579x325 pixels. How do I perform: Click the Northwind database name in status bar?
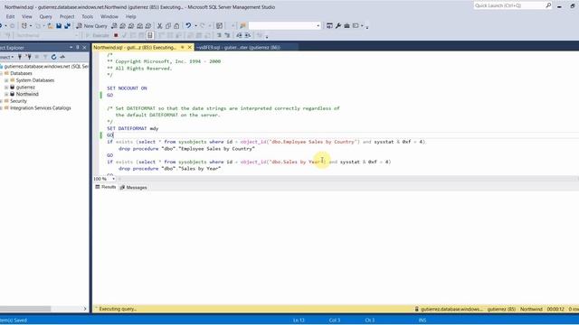531,309
